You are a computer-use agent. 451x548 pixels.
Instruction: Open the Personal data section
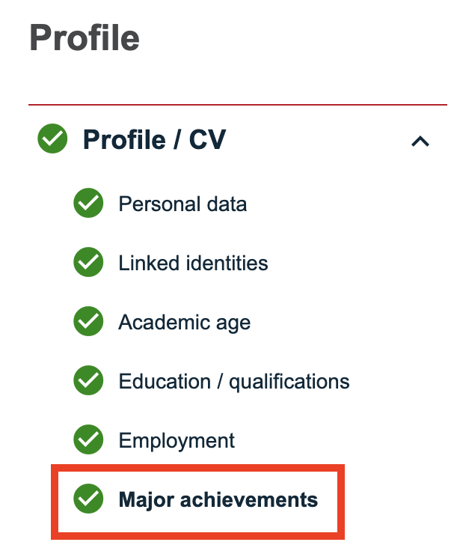click(x=182, y=204)
